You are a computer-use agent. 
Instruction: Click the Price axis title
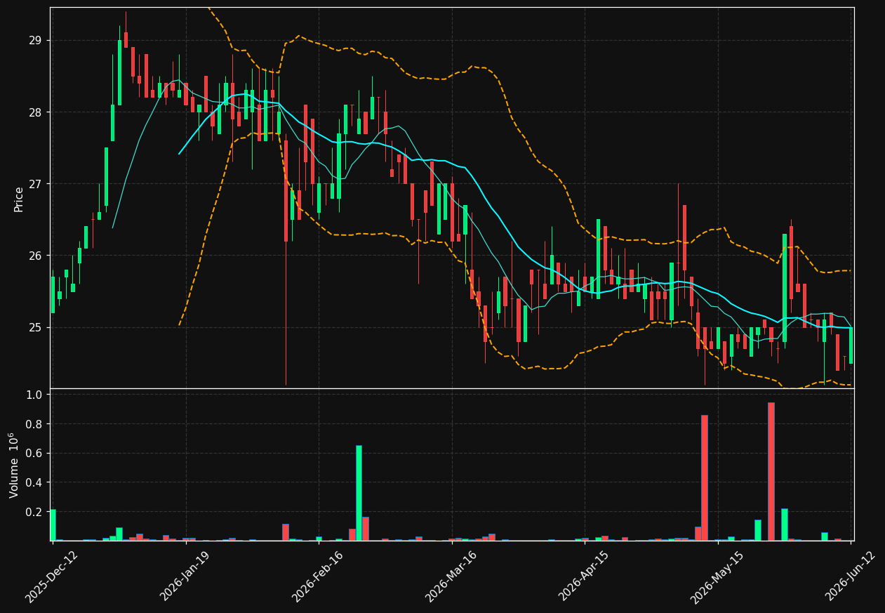19,199
